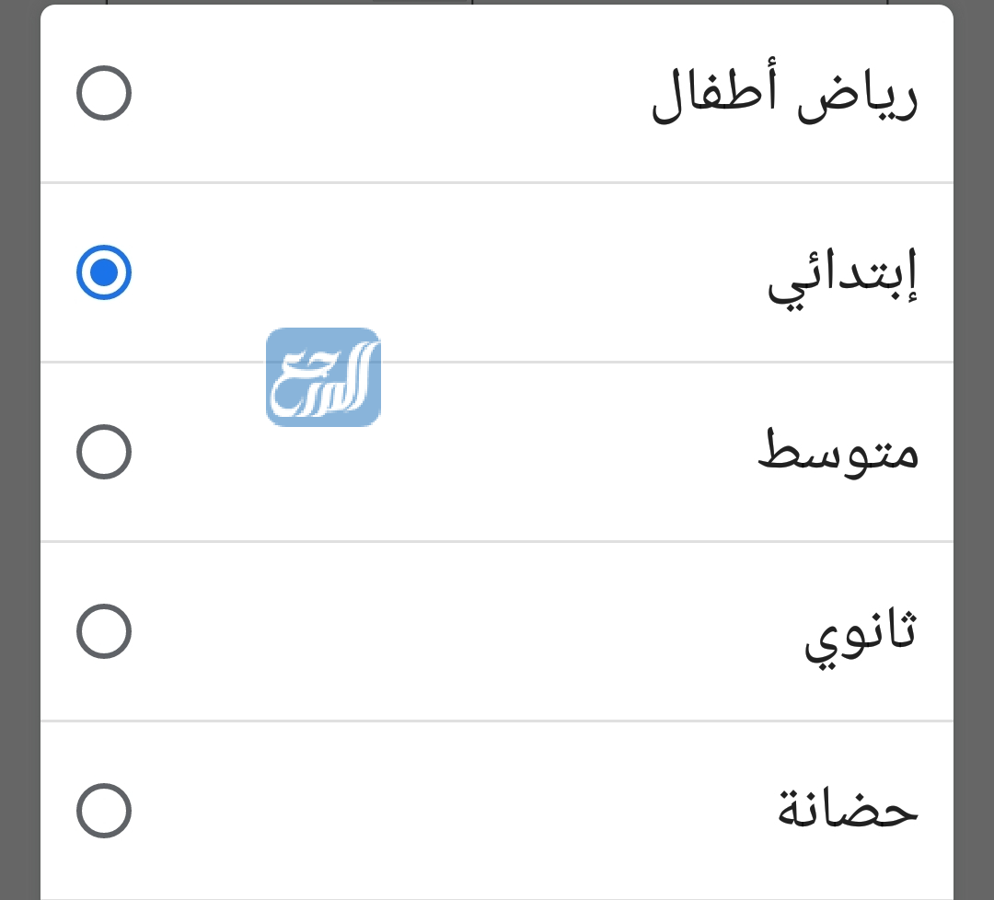Viewport: 994px width, 900px height.
Task: Click the المرجع watermark logo
Action: pyautogui.click(x=322, y=376)
